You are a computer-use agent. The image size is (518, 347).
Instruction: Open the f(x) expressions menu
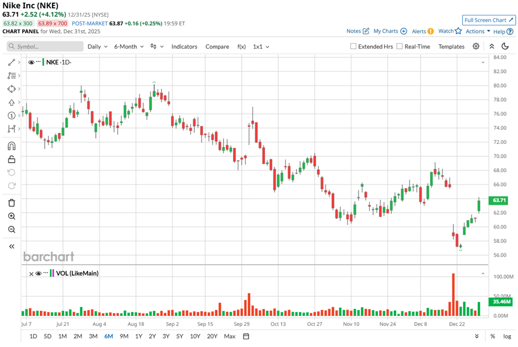click(x=241, y=46)
